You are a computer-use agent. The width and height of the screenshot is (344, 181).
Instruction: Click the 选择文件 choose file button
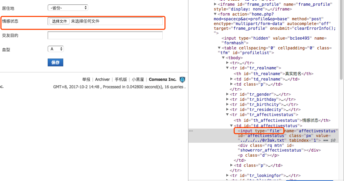click(60, 21)
